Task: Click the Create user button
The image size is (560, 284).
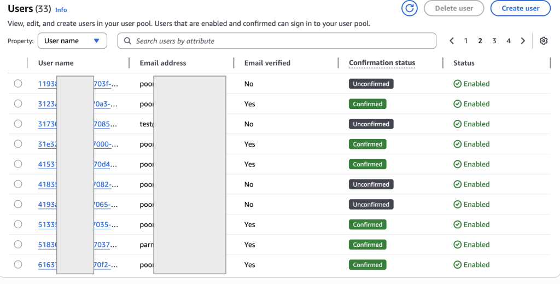Action: coord(520,8)
